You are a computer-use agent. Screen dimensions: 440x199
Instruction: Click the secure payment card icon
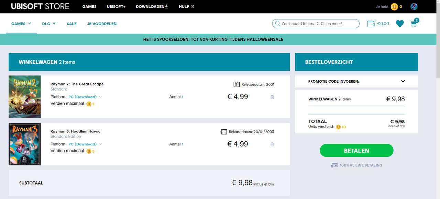point(334,165)
